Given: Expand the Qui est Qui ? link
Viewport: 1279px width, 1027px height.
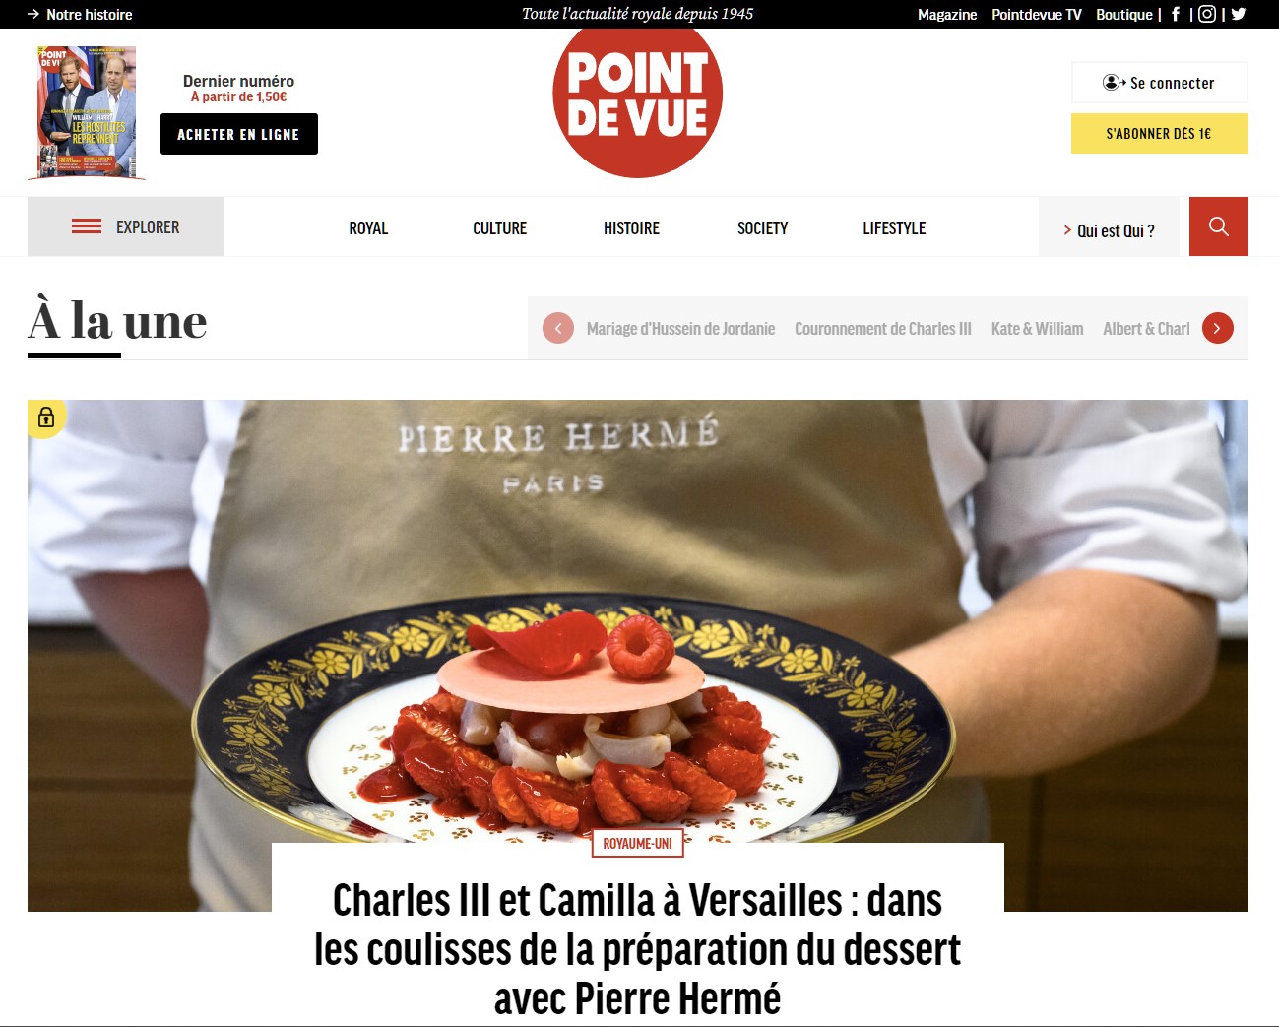Looking at the screenshot, I should tap(1109, 230).
